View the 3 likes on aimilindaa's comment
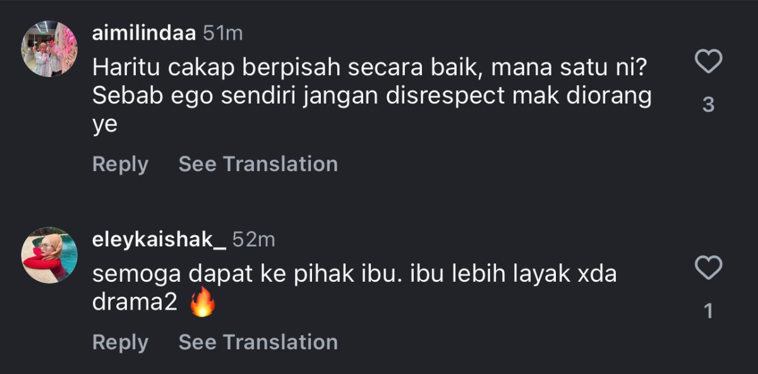The image size is (758, 374). pos(708,105)
